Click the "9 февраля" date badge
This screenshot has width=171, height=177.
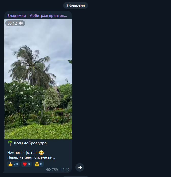pos(75,5)
